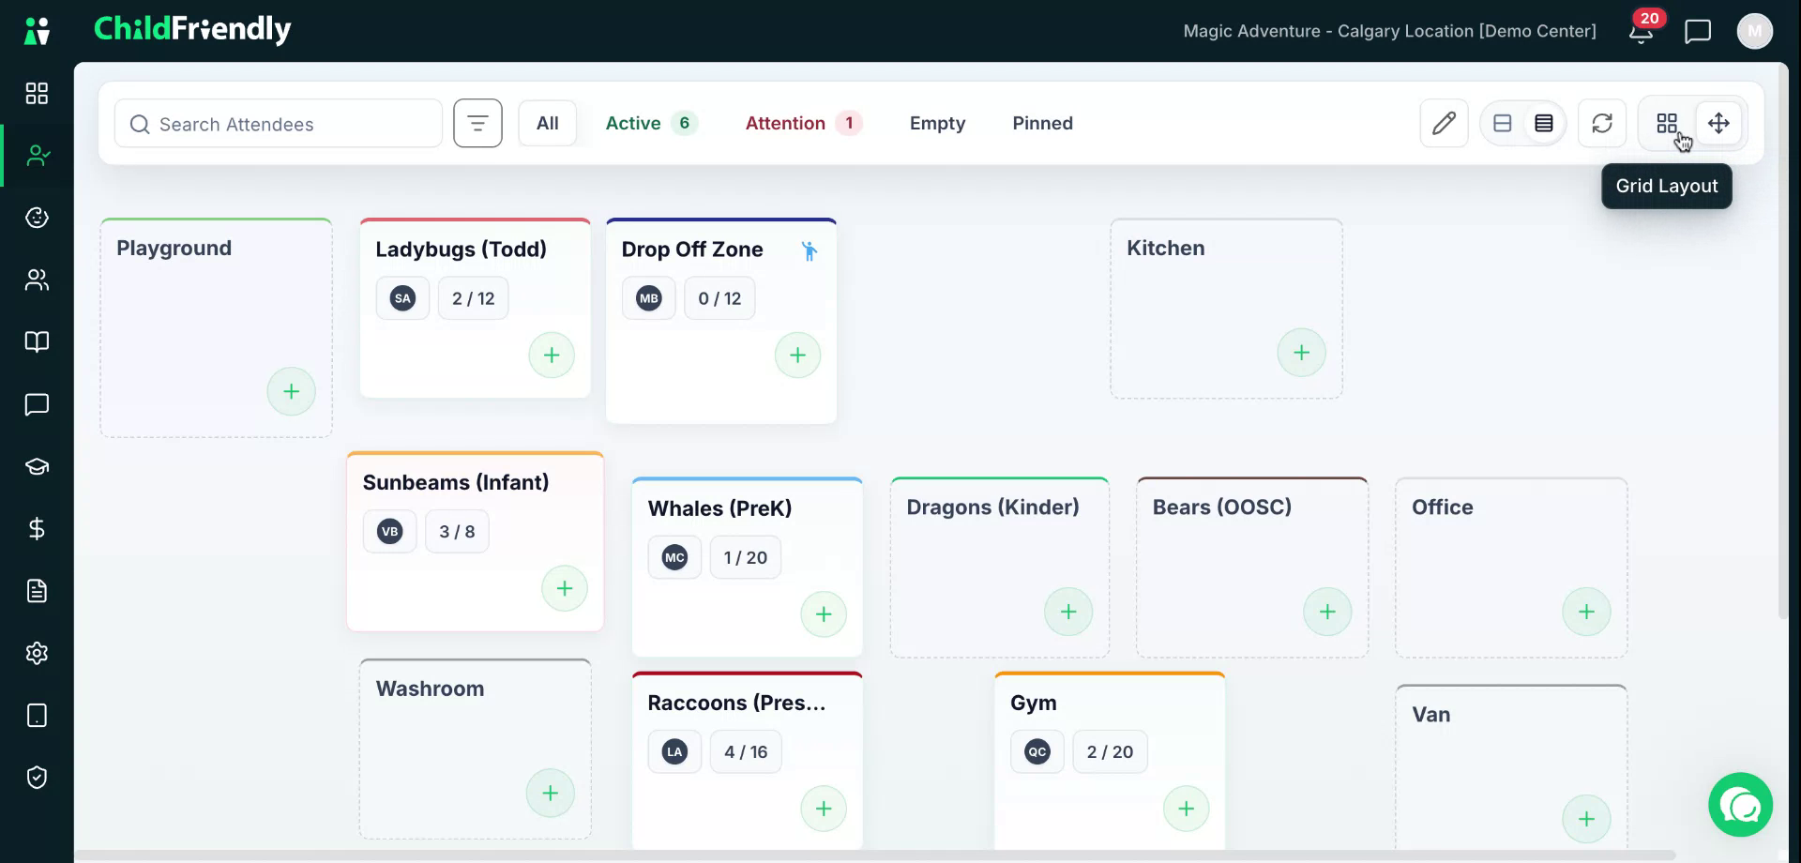Image resolution: width=1801 pixels, height=863 pixels.
Task: Toggle the compact card view icon
Action: 1503,123
